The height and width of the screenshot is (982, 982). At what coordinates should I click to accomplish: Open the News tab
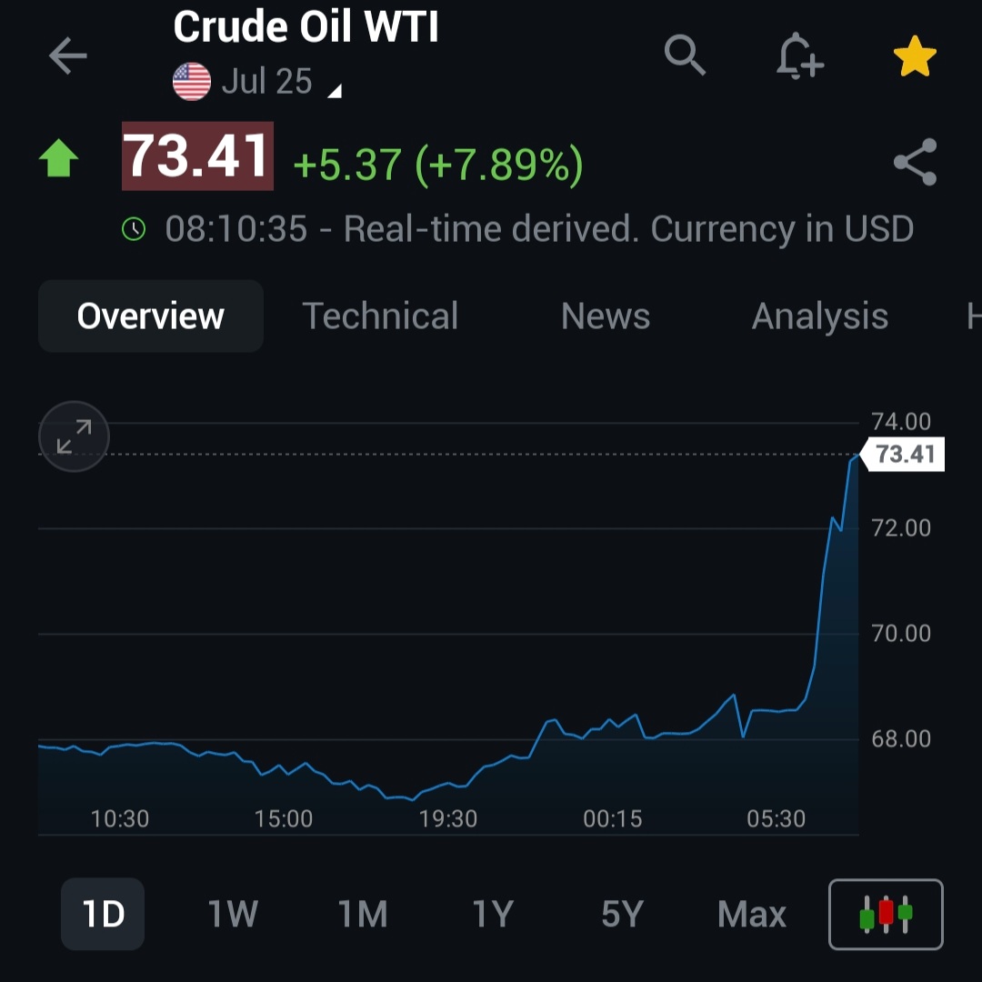coord(605,316)
